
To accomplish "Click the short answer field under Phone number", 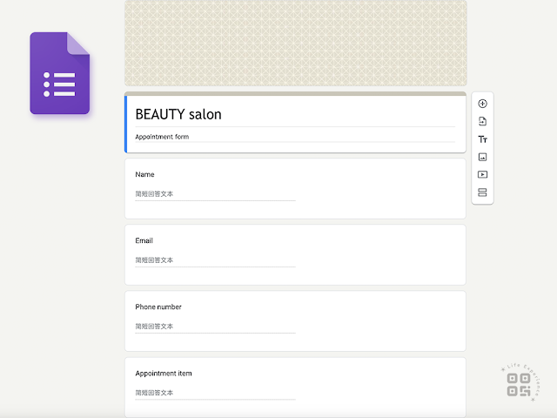I will coord(215,327).
